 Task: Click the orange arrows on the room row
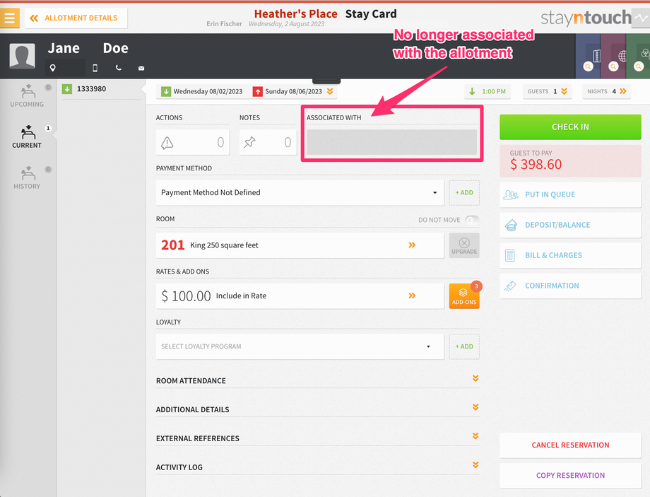[x=412, y=245]
